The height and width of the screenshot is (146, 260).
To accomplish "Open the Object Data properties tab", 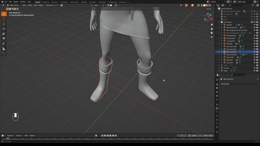I will [217, 123].
